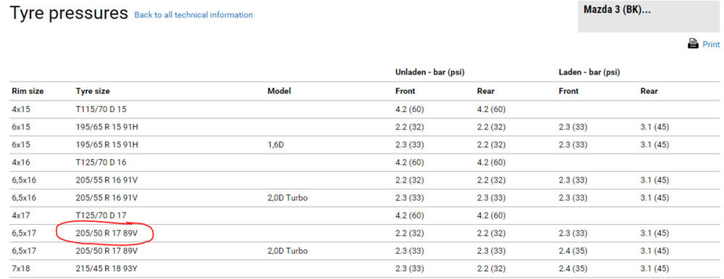Click the T125/70 D 16 tyre size
Screen dimensions: 724x279
[x=101, y=163]
